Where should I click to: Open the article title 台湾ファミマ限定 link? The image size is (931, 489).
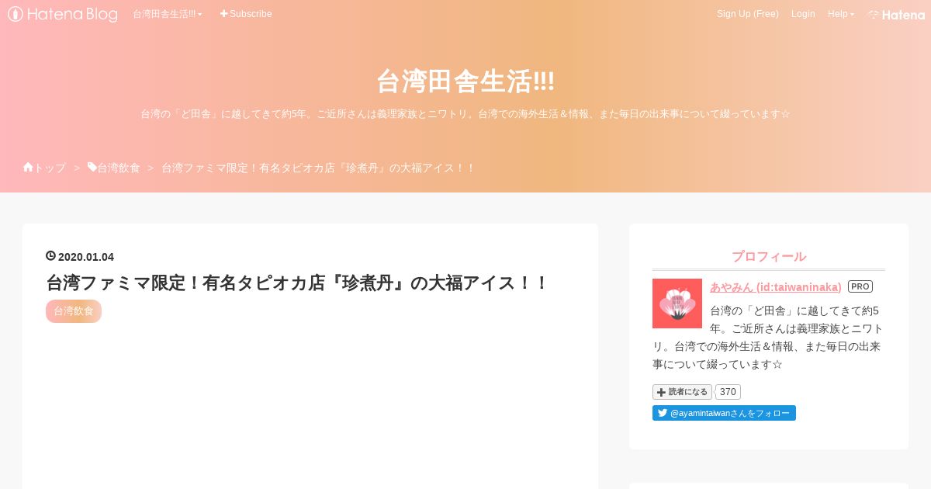coord(298,283)
